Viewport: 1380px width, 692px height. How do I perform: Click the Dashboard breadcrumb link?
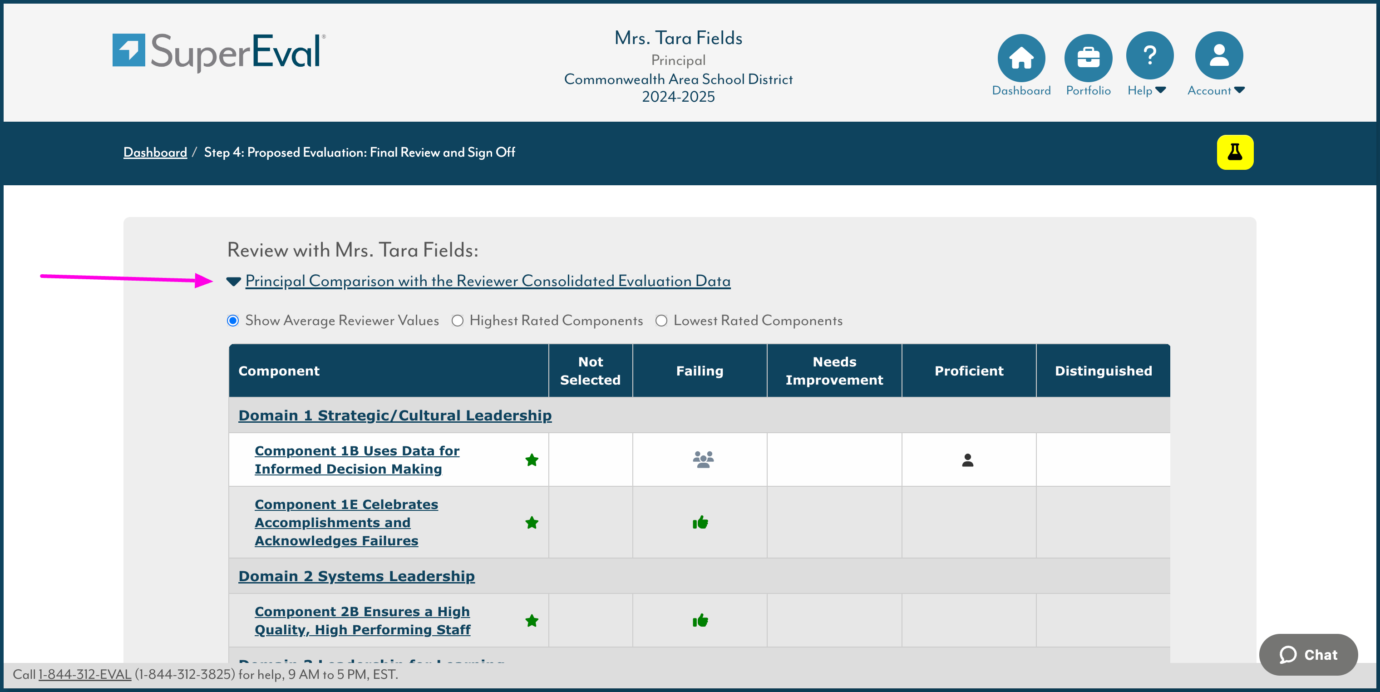click(155, 152)
